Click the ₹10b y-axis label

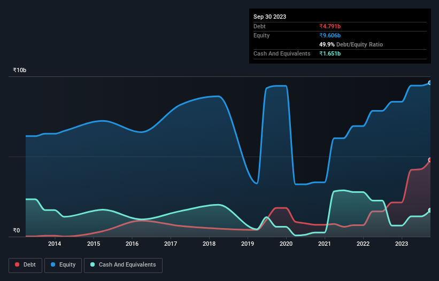pyautogui.click(x=20, y=70)
